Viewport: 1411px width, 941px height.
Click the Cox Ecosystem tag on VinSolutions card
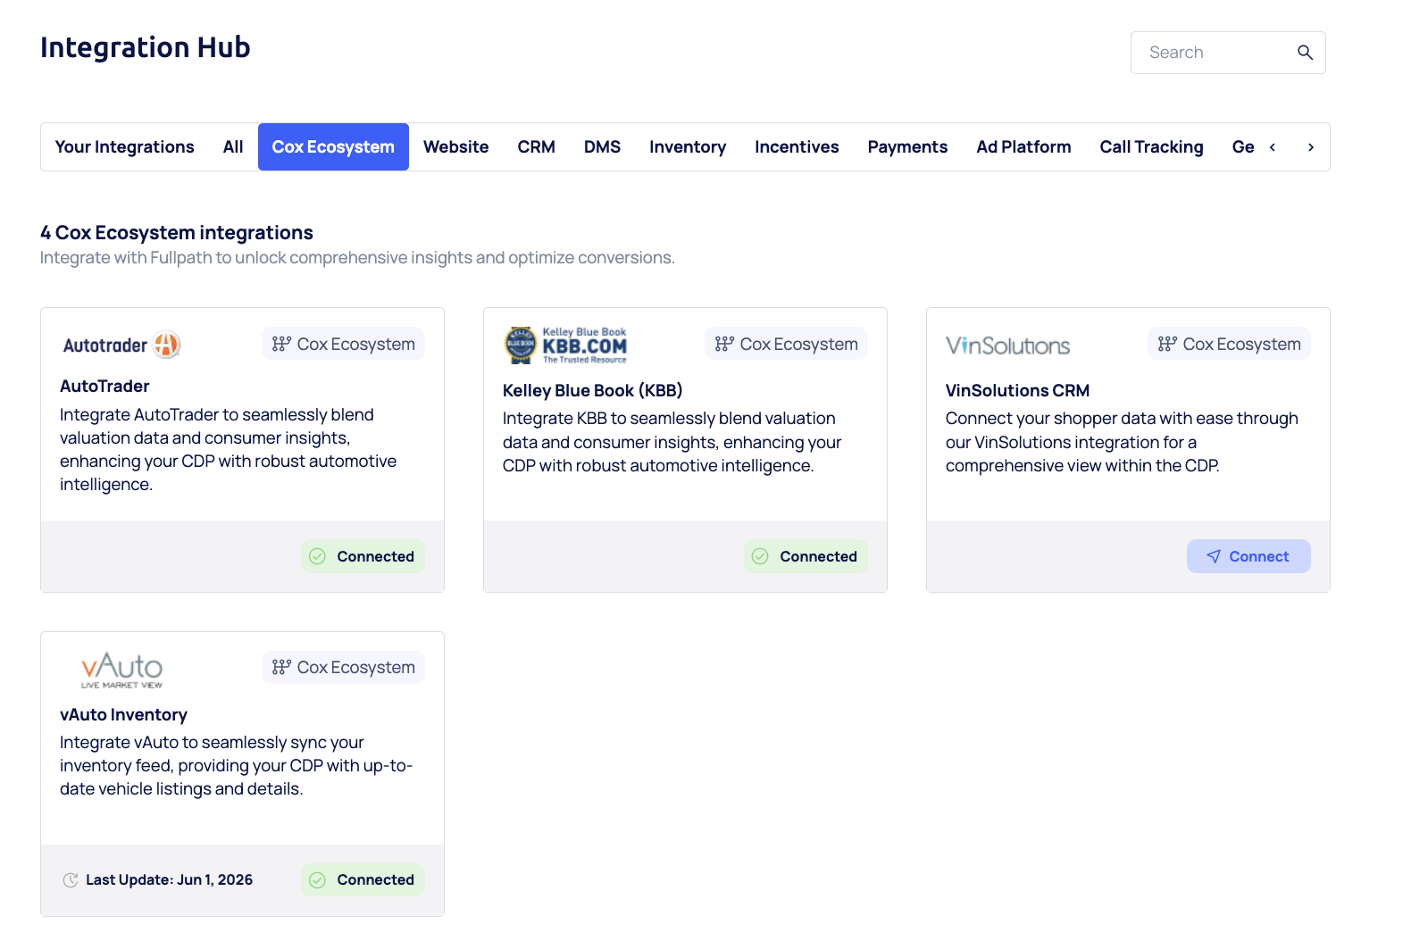(1229, 344)
